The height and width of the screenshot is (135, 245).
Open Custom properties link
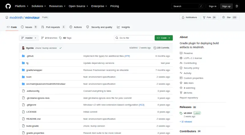pos(194,78)
